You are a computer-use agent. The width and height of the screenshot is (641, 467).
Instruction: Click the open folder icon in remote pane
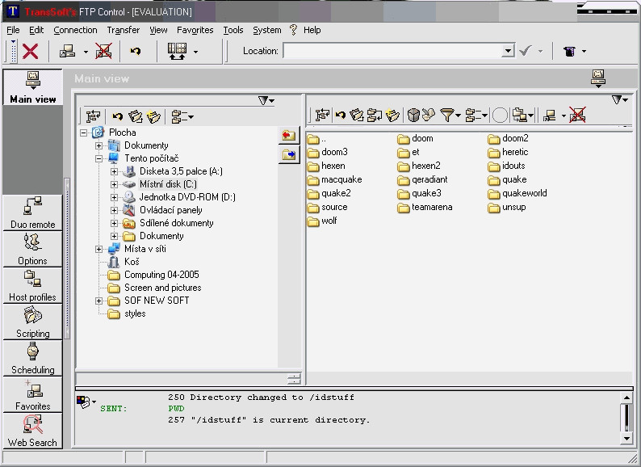coord(357,115)
